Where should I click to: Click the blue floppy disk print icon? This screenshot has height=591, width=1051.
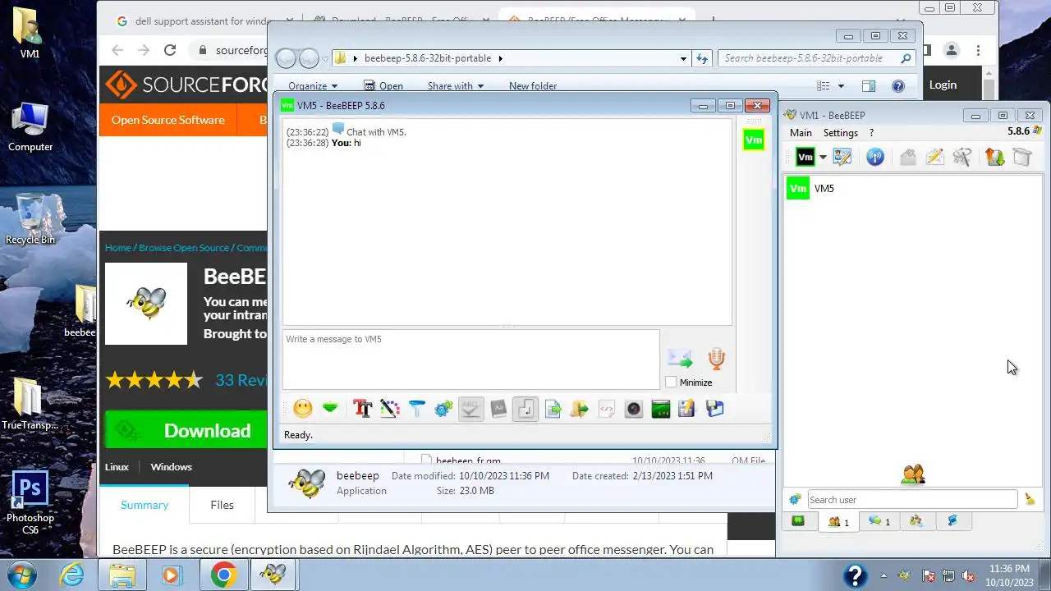[x=714, y=408]
